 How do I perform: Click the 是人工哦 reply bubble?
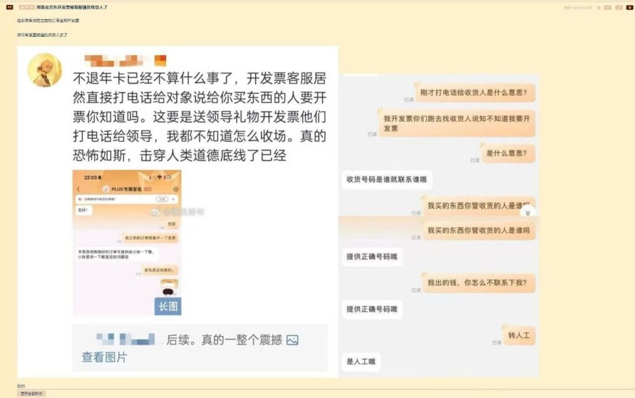[361, 361]
